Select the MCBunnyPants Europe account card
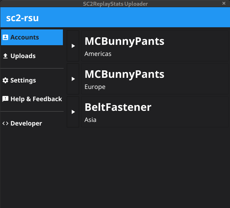This screenshot has width=230, height=208. (155, 79)
